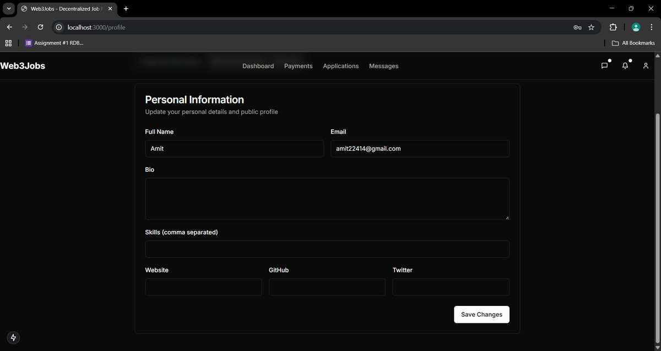Click the Full Name input field

(x=234, y=149)
